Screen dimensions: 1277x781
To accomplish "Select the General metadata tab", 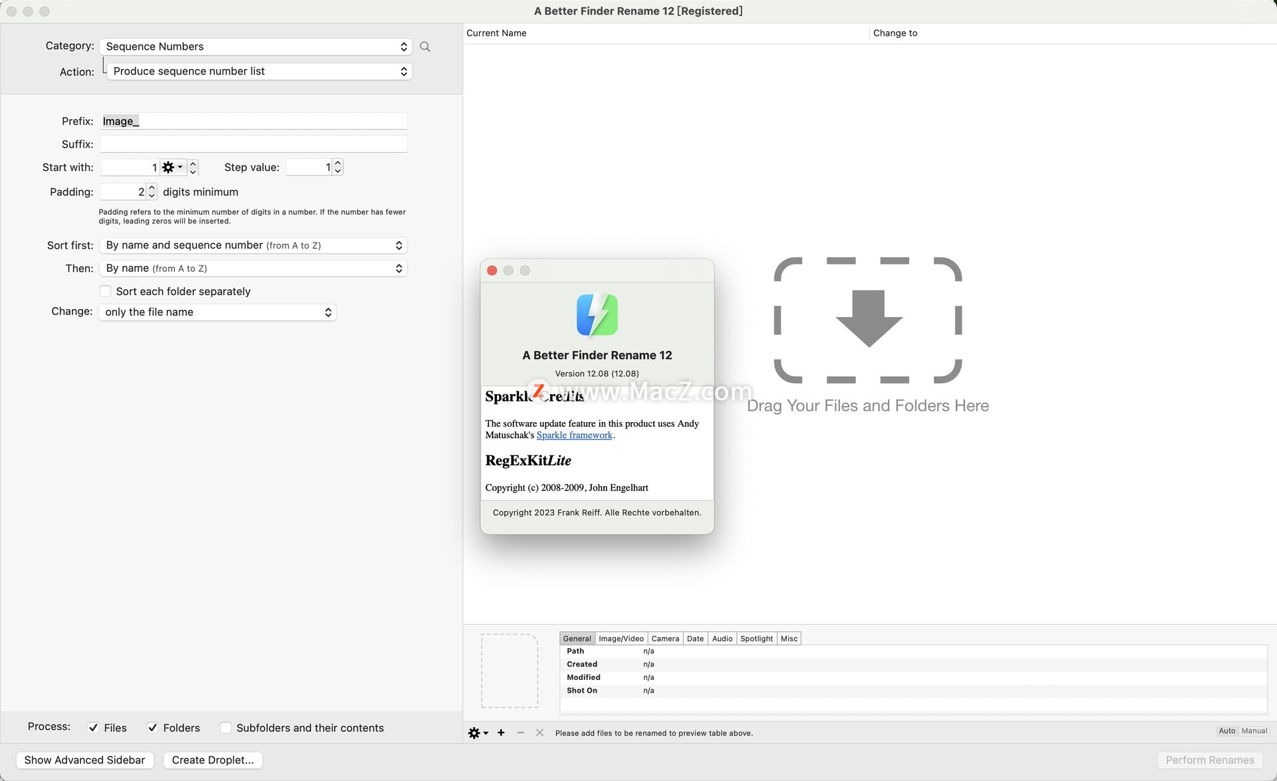I will pyautogui.click(x=577, y=639).
